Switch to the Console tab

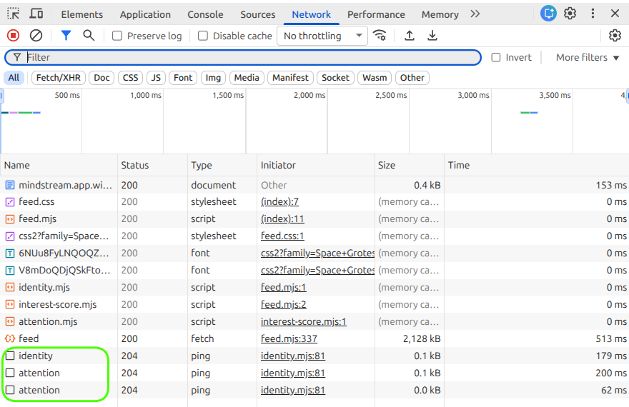pyautogui.click(x=205, y=14)
